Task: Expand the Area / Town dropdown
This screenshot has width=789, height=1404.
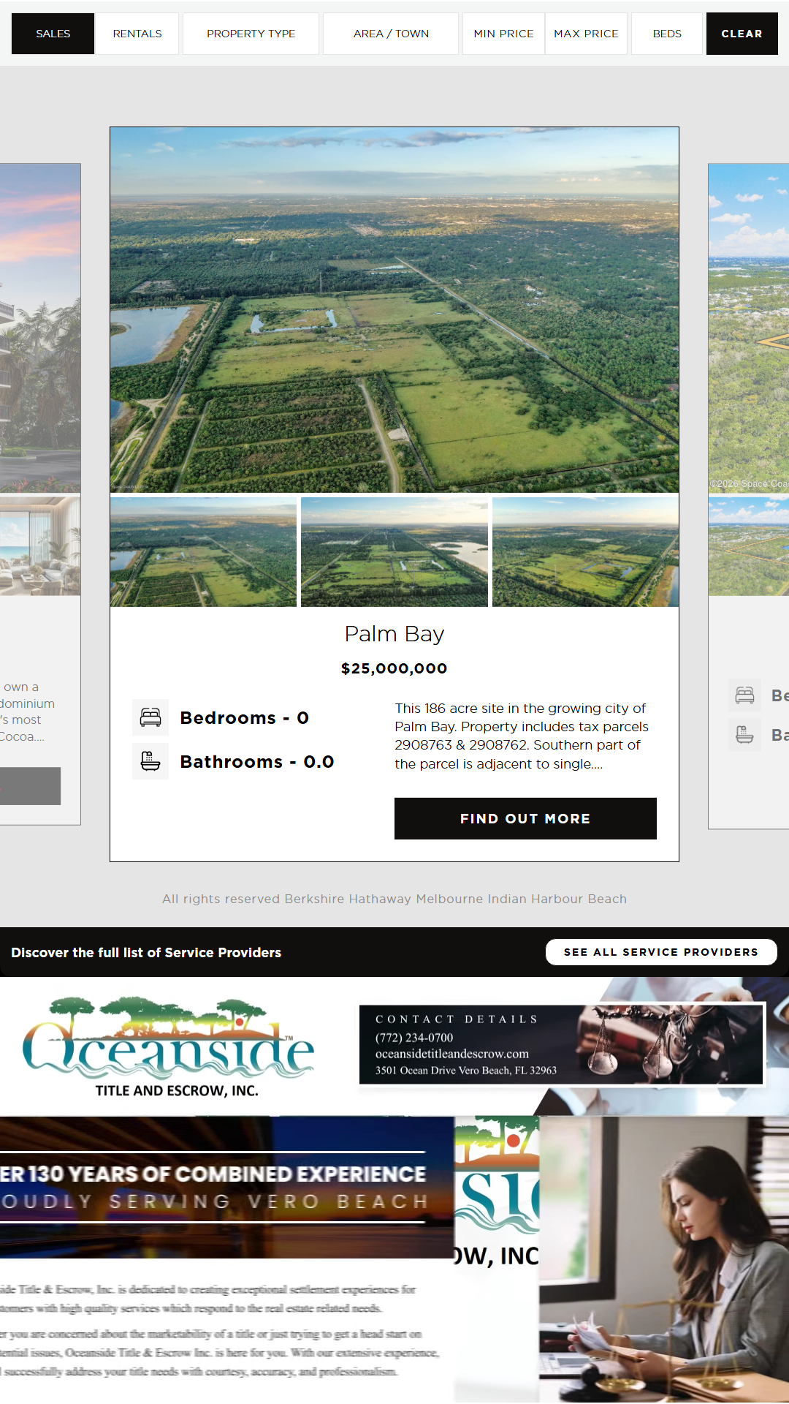Action: click(x=391, y=34)
